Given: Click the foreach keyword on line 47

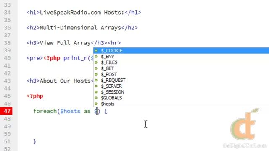Looking at the screenshot, I should click(45, 111).
